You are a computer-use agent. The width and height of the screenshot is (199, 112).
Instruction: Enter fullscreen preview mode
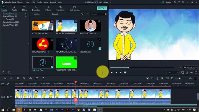click(x=196, y=72)
